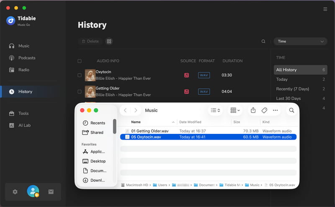The image size is (335, 207).
Task: Select Last 30 Days filter
Action: (300, 98)
